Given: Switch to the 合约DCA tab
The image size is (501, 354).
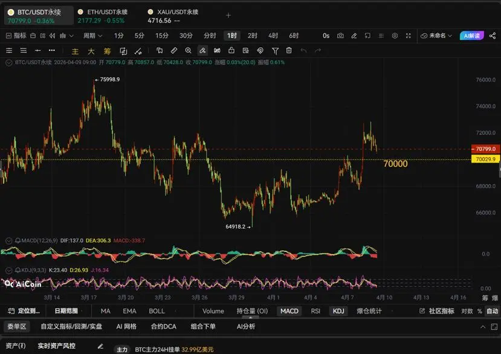Looking at the screenshot, I should (x=163, y=327).
